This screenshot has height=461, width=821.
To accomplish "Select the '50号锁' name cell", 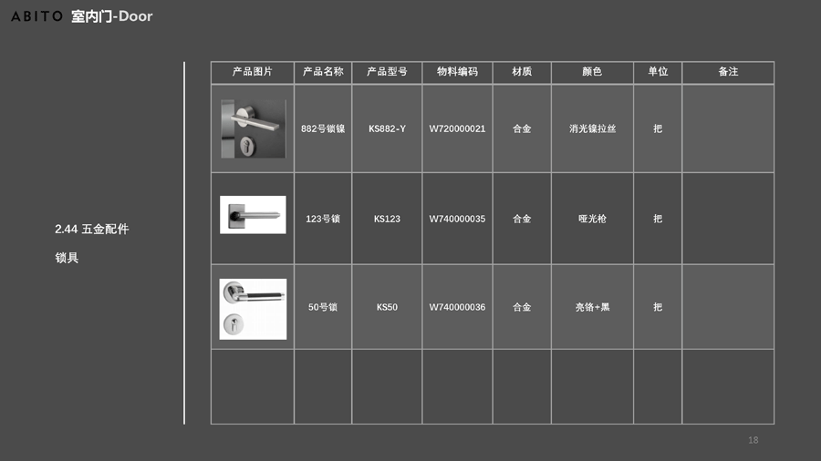I will (323, 307).
